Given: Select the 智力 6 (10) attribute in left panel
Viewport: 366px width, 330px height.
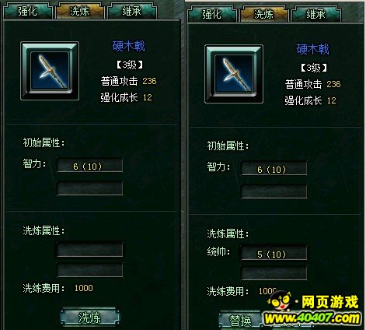Looking at the screenshot, I should point(90,166).
